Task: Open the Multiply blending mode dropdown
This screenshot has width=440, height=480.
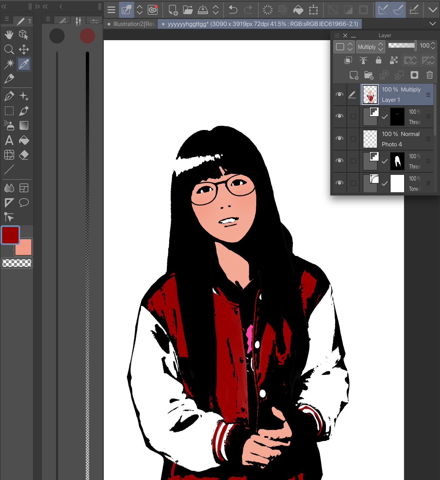Action: [370, 47]
